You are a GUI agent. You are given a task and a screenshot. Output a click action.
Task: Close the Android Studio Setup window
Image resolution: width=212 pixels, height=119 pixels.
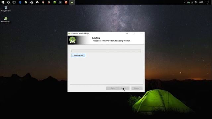click(141, 34)
